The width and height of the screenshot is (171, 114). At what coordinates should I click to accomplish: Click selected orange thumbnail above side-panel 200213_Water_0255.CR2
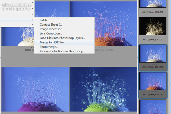pos(153,81)
